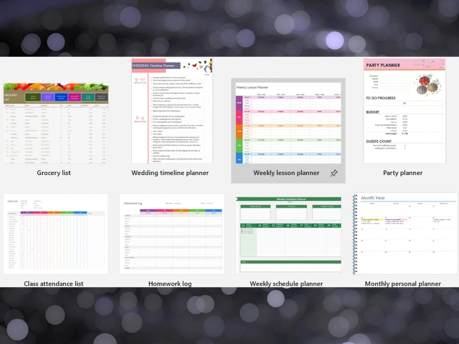Select the Weekly lesson planner thumbnail

[x=288, y=123]
